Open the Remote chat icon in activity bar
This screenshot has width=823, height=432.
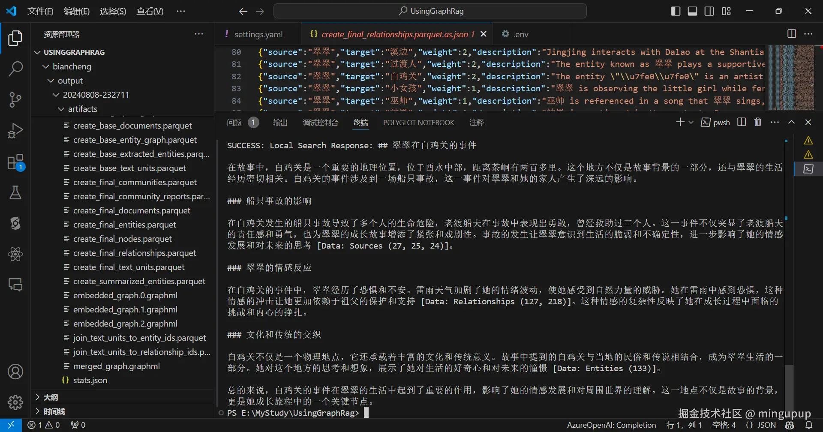pos(15,285)
